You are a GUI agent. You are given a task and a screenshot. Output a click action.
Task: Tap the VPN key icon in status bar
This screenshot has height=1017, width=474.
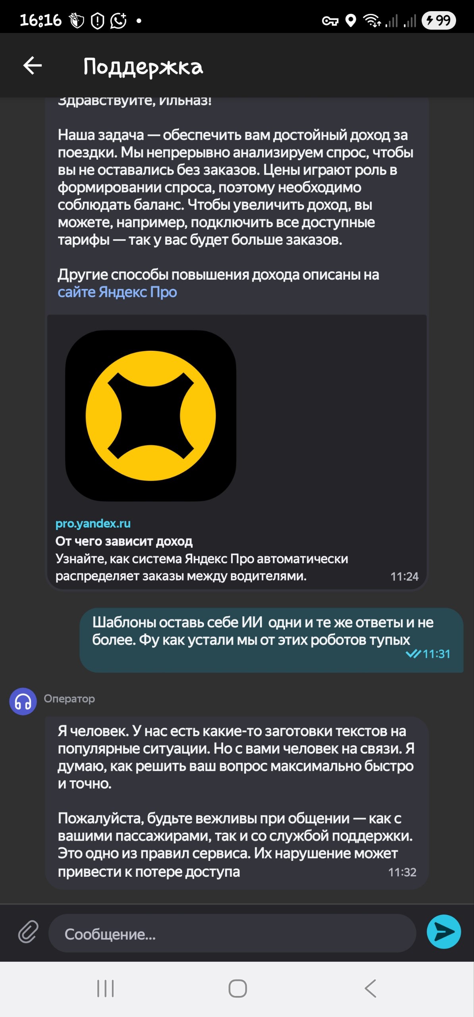pyautogui.click(x=330, y=21)
